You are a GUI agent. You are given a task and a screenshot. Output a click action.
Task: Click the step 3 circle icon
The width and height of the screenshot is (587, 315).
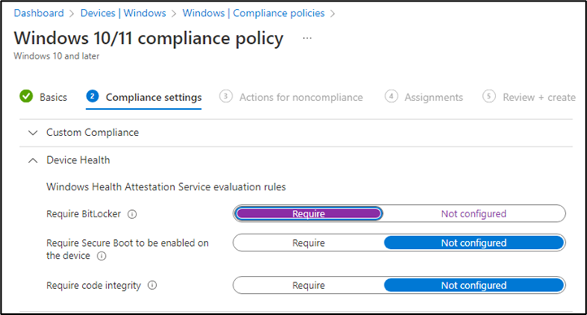coord(225,97)
